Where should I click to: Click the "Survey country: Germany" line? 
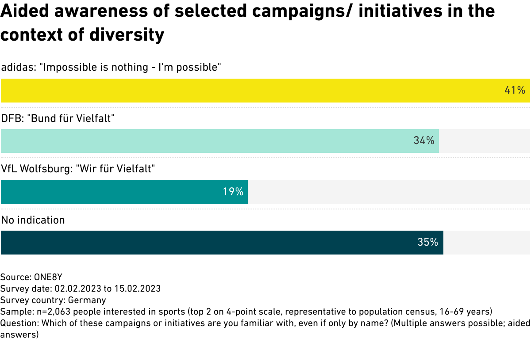click(x=54, y=300)
